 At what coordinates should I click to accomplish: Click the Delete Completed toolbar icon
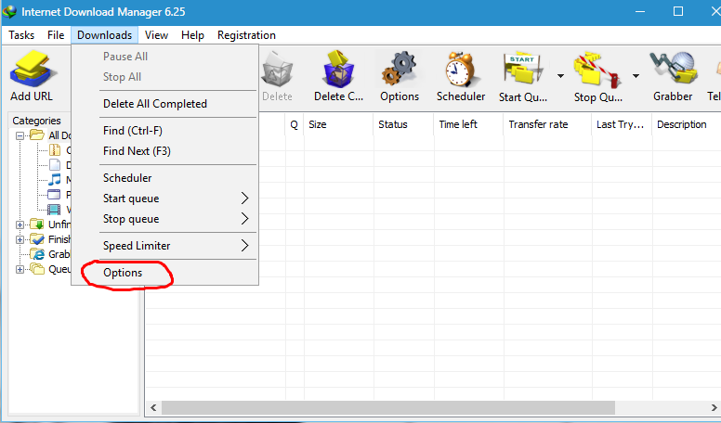tap(338, 69)
